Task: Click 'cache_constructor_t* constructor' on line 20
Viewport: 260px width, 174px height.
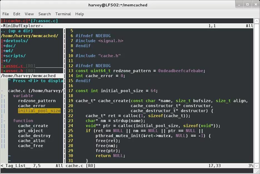Action: click(x=170, y=106)
